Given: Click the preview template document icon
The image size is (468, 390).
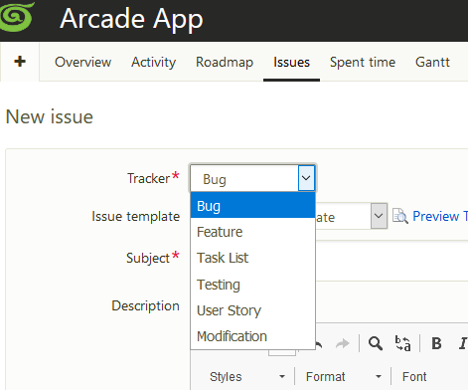Looking at the screenshot, I should [399, 216].
